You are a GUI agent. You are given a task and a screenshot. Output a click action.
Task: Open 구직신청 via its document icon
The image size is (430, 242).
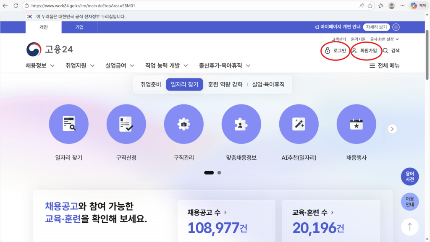(126, 124)
